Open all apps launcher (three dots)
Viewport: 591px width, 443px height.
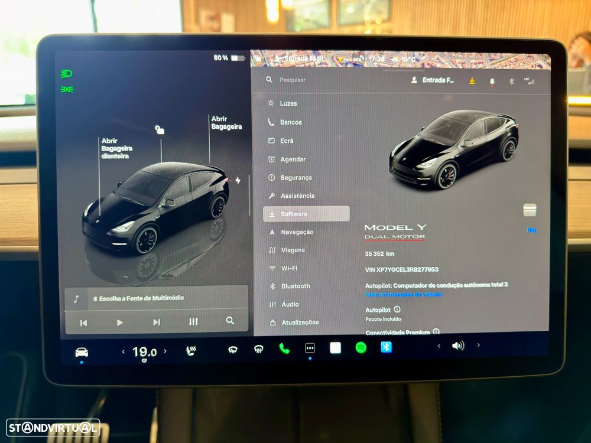[310, 348]
